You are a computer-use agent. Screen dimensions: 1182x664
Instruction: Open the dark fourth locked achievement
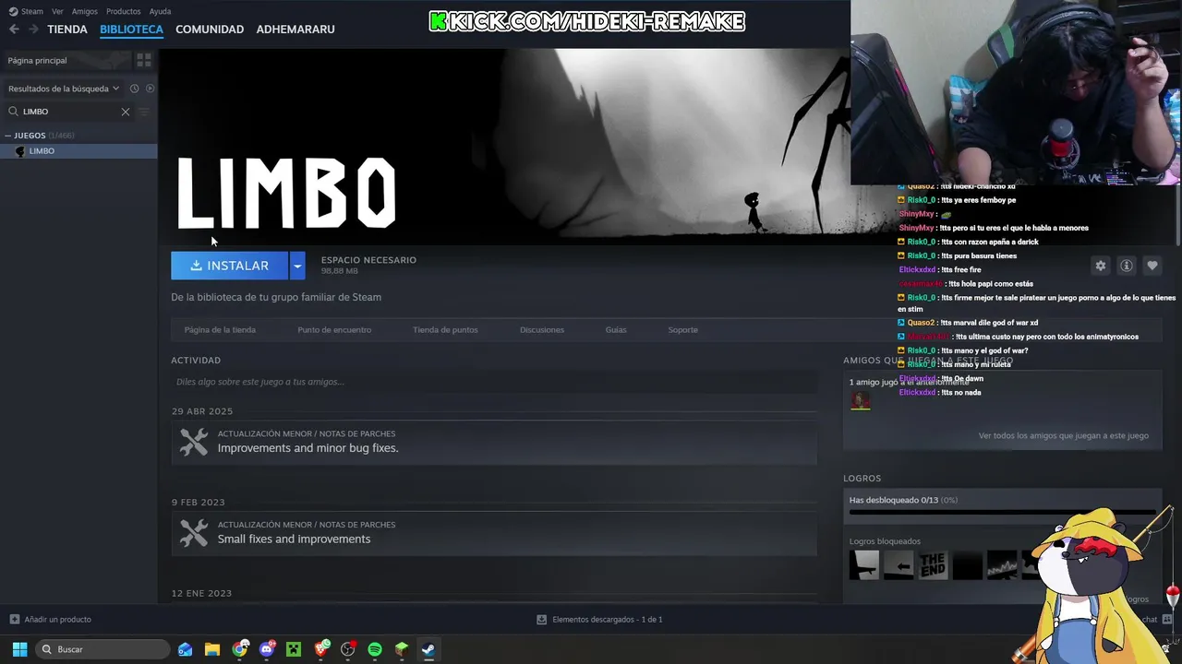click(967, 564)
